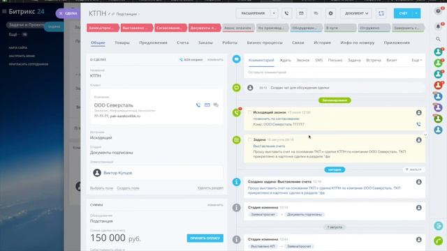Open the История tab
447x251 pixels.
click(322, 43)
